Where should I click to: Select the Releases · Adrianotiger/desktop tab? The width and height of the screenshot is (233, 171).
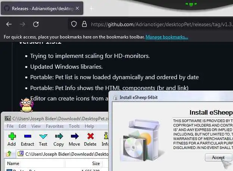click(42, 9)
